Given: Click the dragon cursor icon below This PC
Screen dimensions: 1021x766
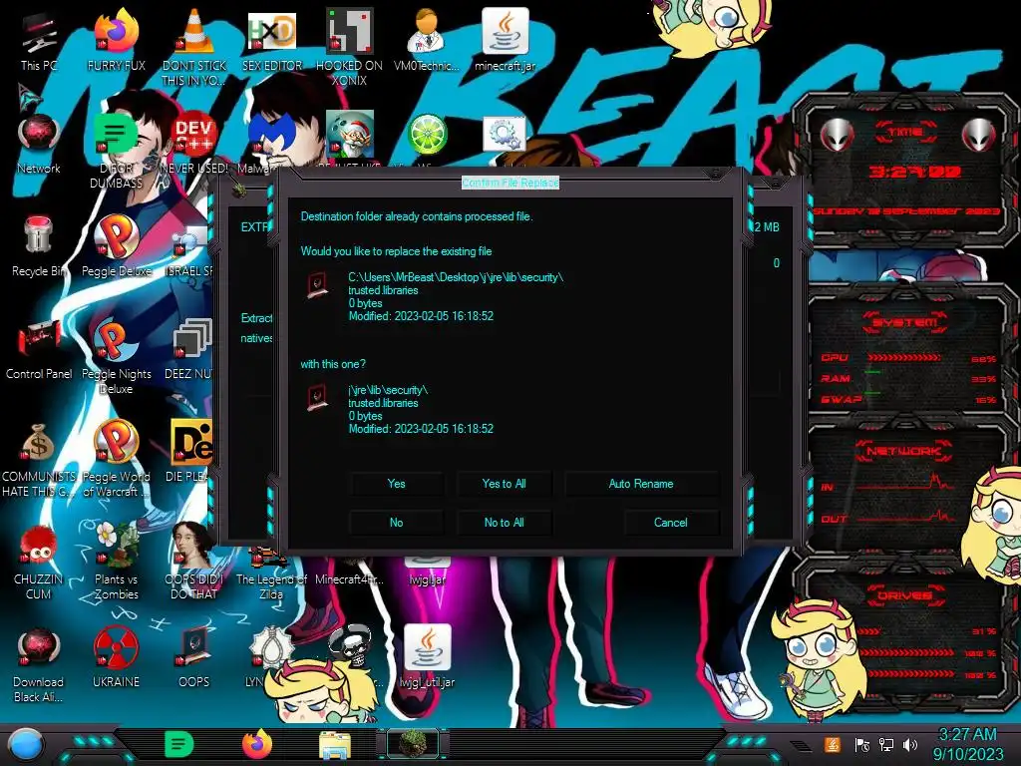Looking at the screenshot, I should 30,97.
